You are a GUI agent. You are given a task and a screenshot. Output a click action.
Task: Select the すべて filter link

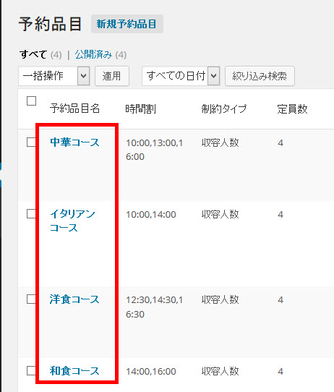pos(33,54)
